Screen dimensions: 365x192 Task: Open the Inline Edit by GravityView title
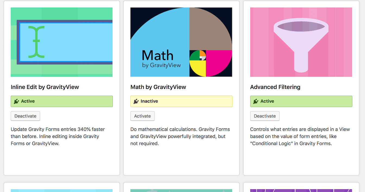point(45,87)
